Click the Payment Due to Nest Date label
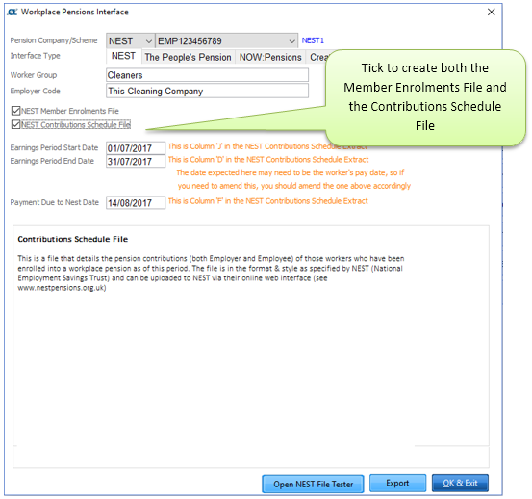The image size is (532, 499). (54, 202)
